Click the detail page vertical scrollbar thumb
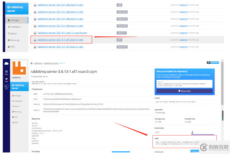 point(222,83)
